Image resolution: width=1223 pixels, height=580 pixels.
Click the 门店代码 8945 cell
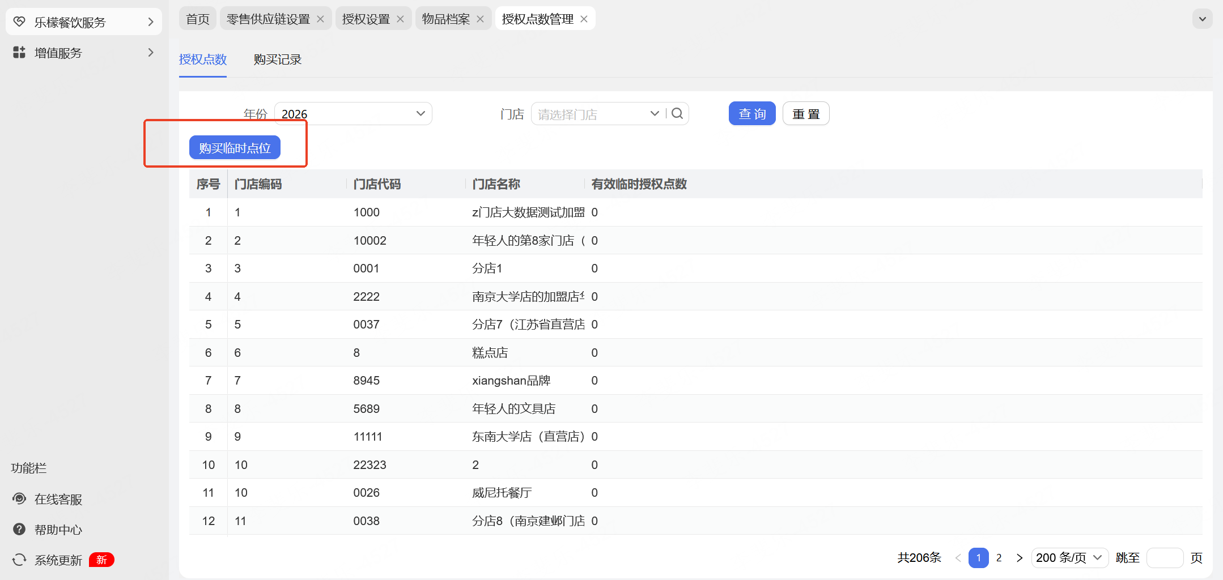(x=366, y=381)
